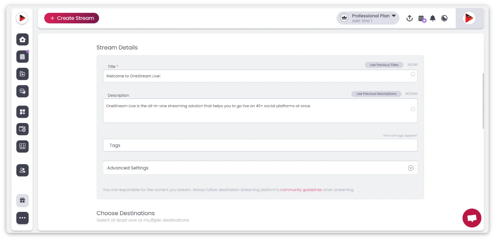Image resolution: width=495 pixels, height=240 pixels.
Task: Click the Choose Destinations heading
Action: (126, 213)
